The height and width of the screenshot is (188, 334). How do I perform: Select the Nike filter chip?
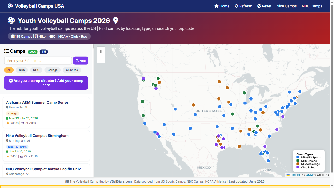pyautogui.click(x=22, y=70)
